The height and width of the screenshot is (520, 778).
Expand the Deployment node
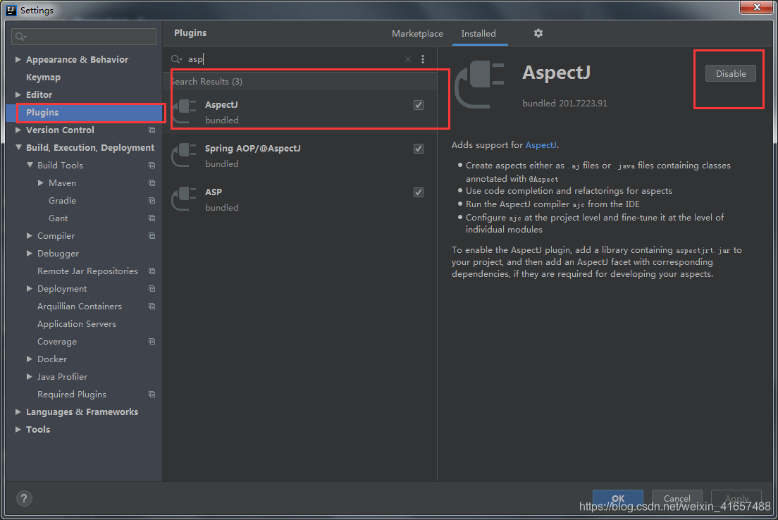click(30, 289)
